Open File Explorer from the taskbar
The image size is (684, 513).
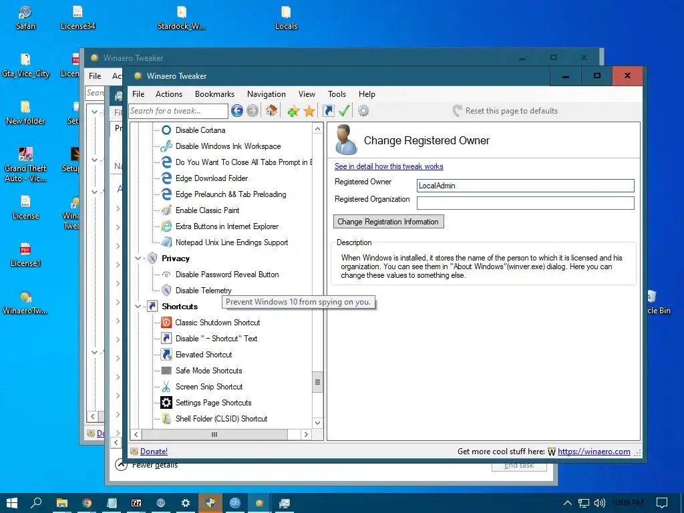point(62,503)
